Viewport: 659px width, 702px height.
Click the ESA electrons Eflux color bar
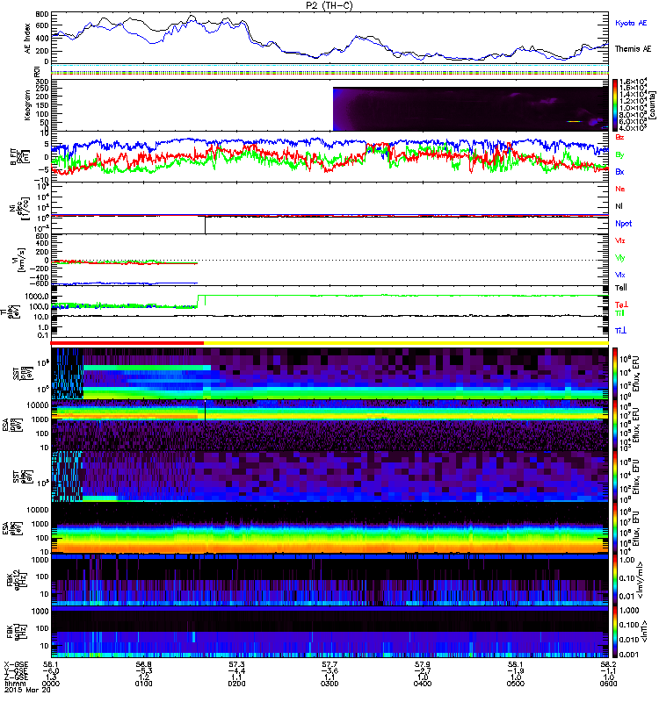pos(616,528)
